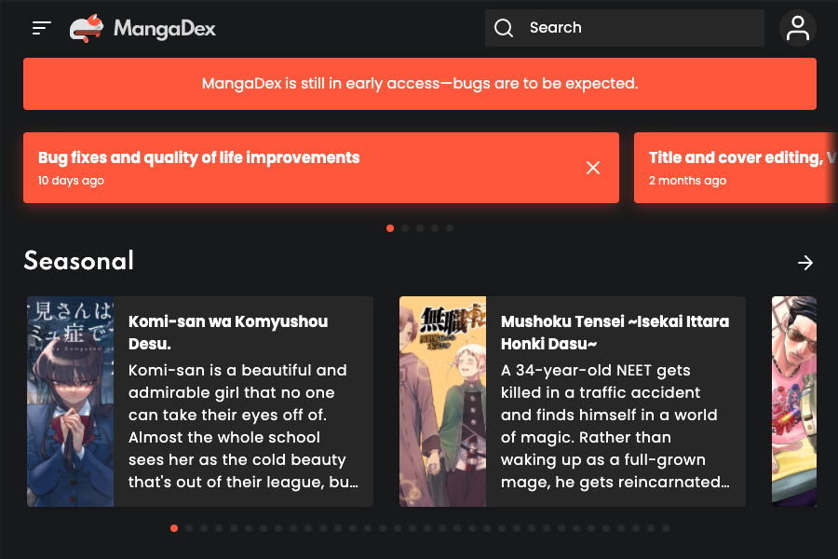This screenshot has width=838, height=559.
Task: Click the Komi-san description text
Action: [243, 426]
